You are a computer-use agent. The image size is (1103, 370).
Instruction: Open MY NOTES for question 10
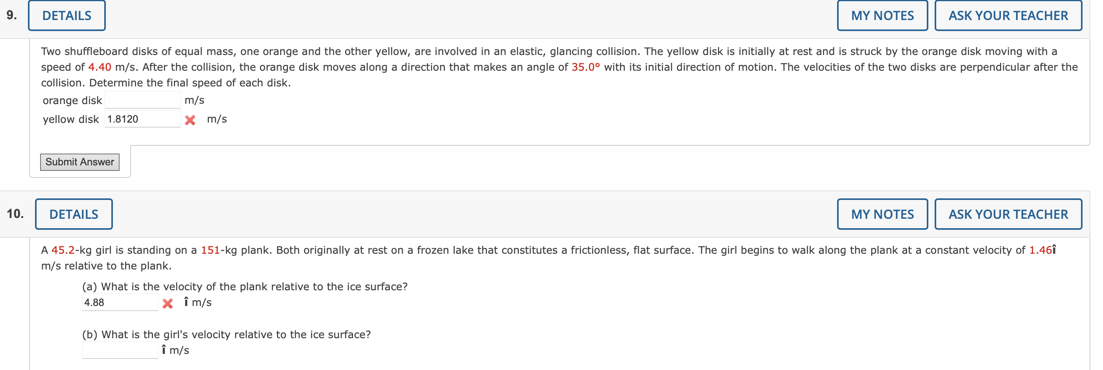pyautogui.click(x=882, y=214)
